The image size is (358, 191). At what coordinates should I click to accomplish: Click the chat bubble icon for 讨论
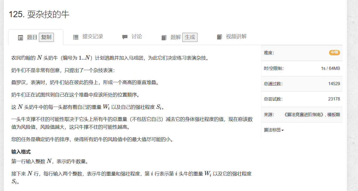[x=125, y=37]
